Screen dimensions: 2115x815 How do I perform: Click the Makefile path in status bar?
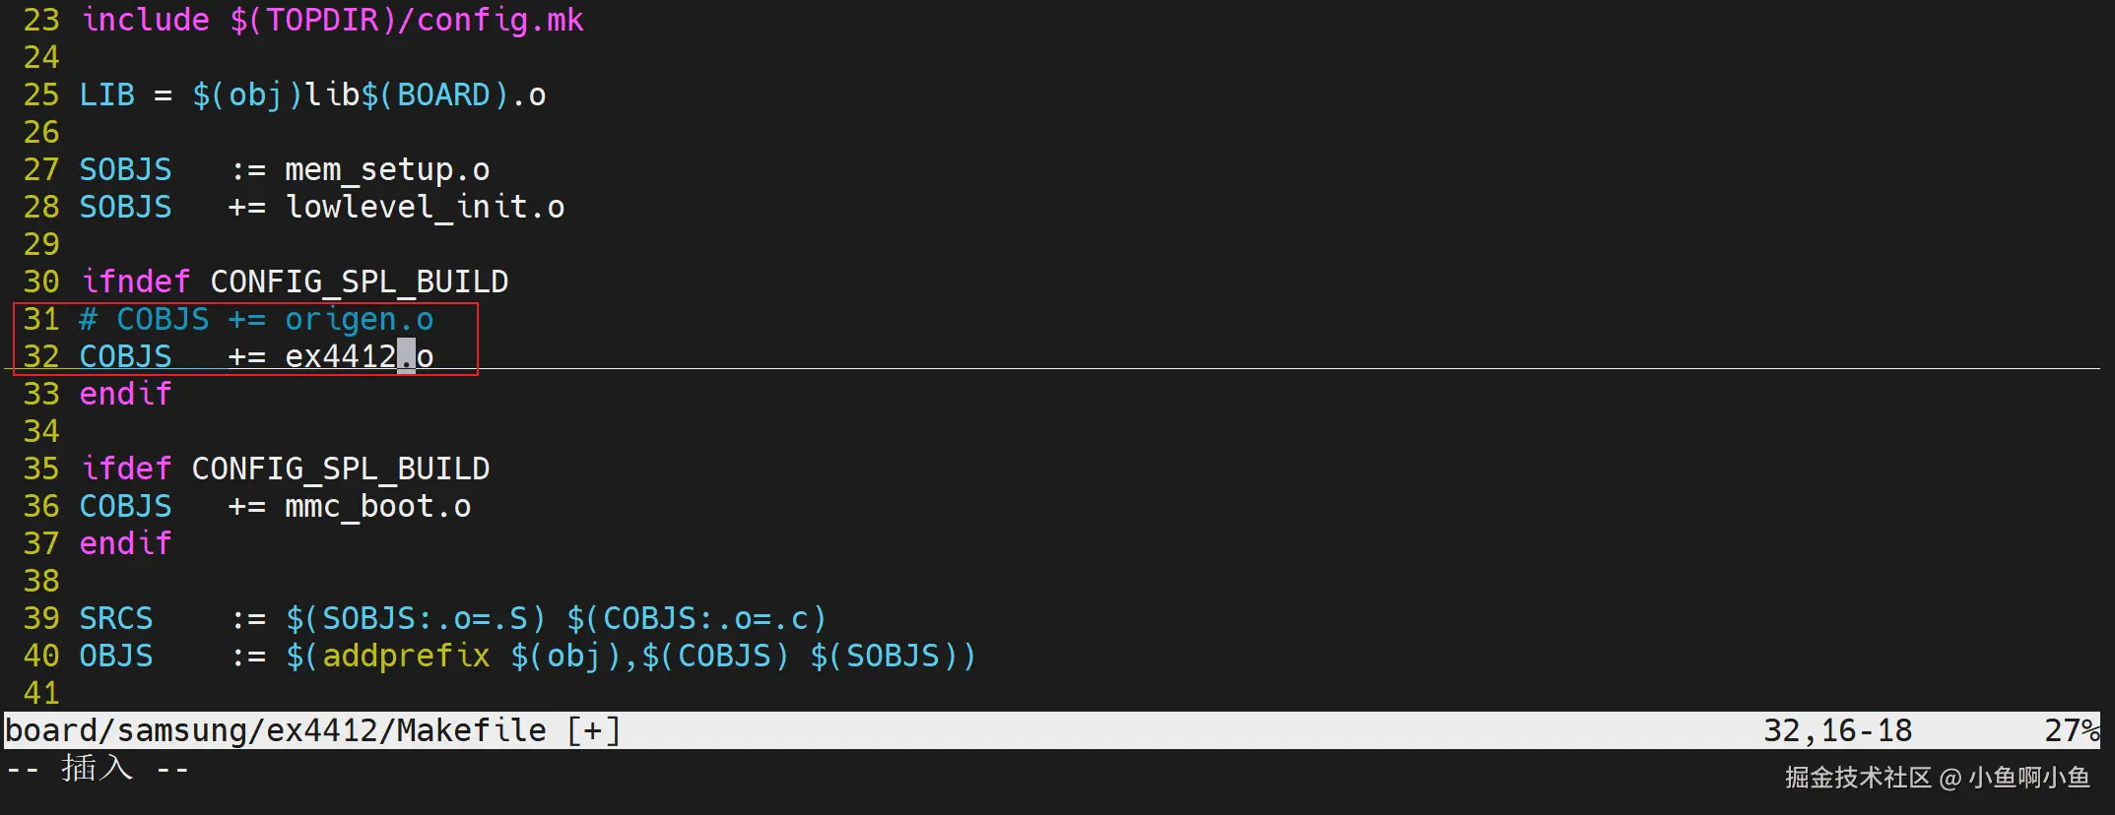[276, 730]
